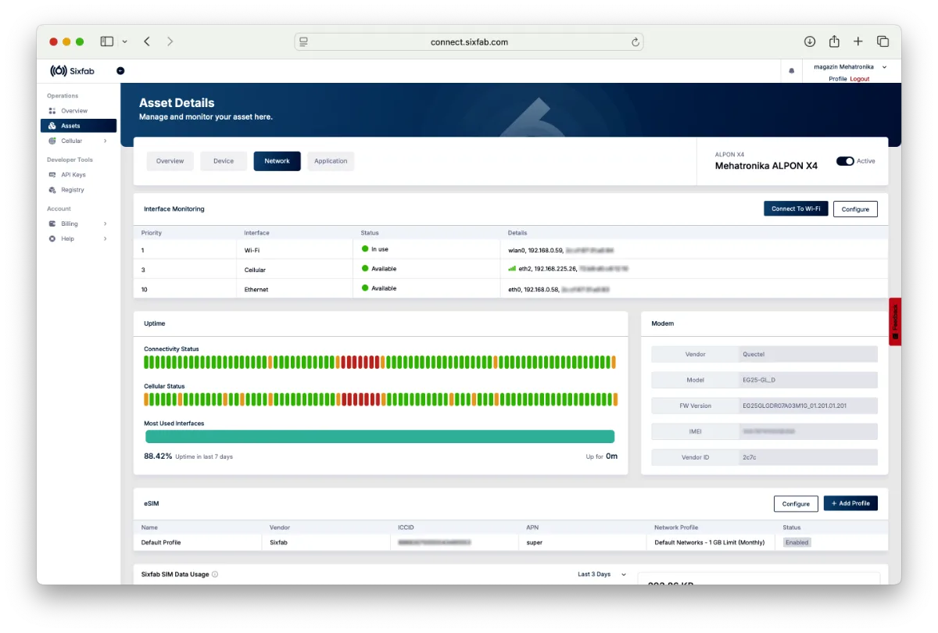The height and width of the screenshot is (633, 938).
Task: Click the Add Profile button
Action: (850, 503)
